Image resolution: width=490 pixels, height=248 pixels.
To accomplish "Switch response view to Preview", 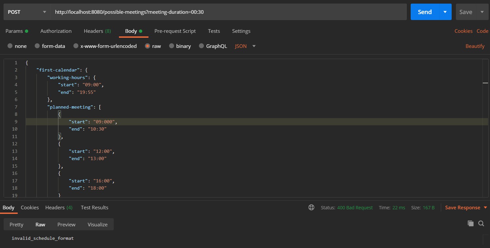I will click(67, 224).
